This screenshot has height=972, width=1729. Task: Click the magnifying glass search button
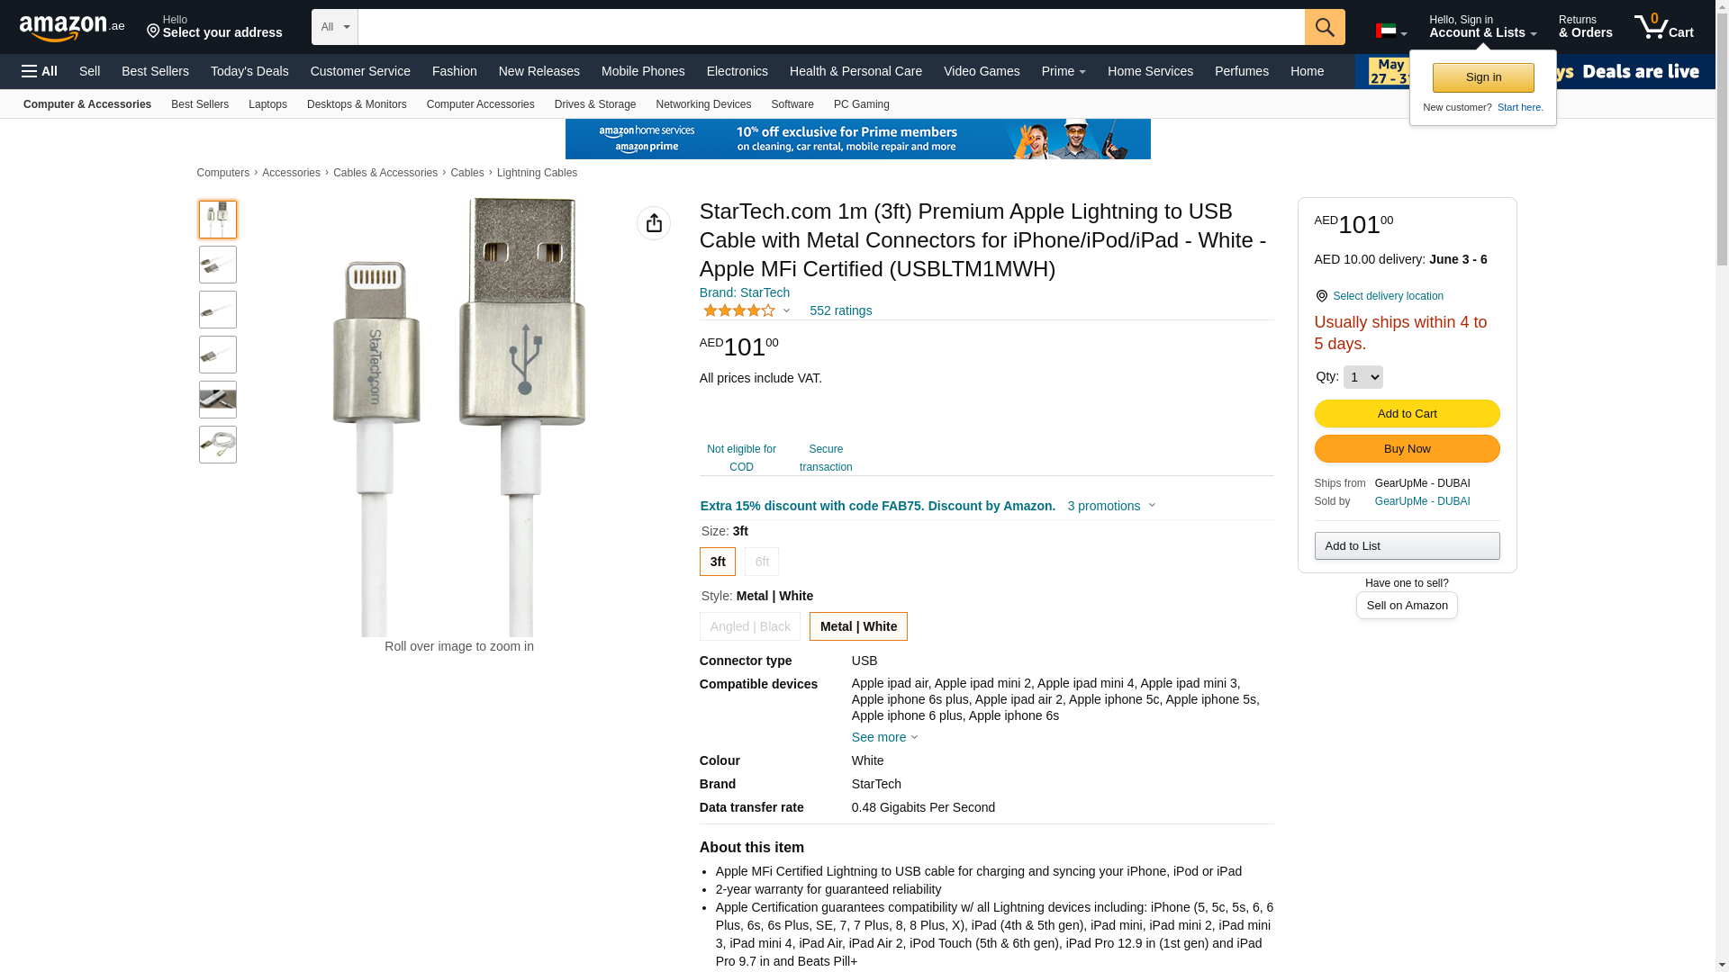pyautogui.click(x=1324, y=27)
